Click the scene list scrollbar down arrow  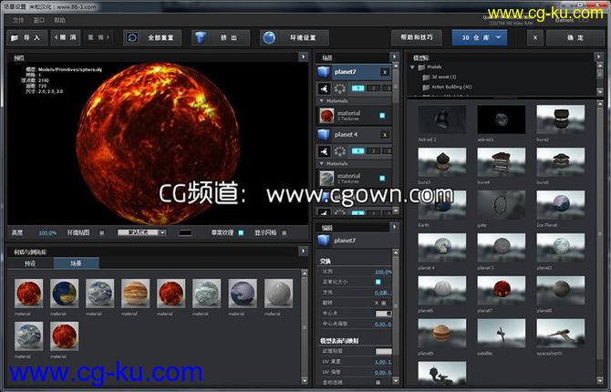(396, 211)
